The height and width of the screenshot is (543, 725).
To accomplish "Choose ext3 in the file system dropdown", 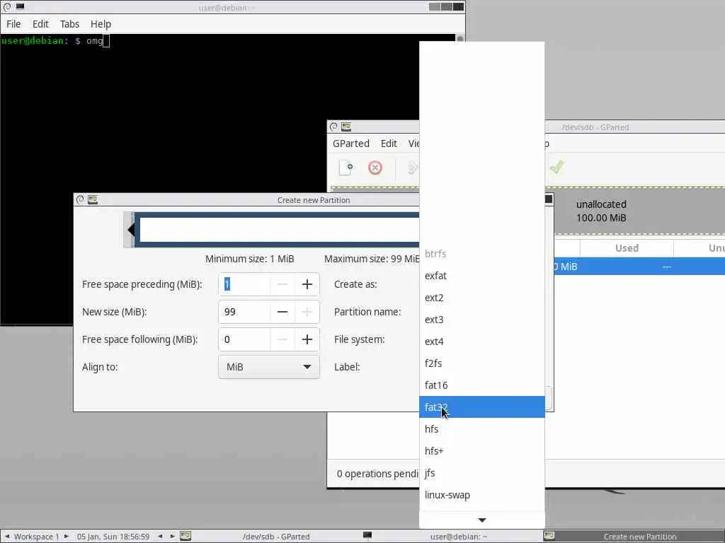I will (481, 320).
